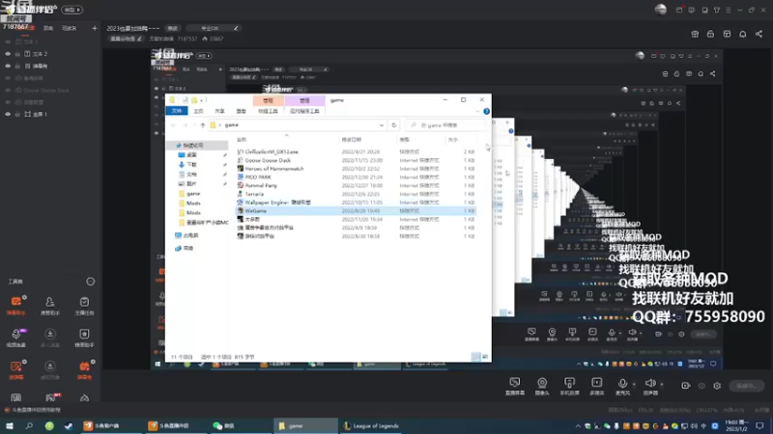The height and width of the screenshot is (434, 773).
Task: Toggle the preview eye next to record
Action: 701,386
